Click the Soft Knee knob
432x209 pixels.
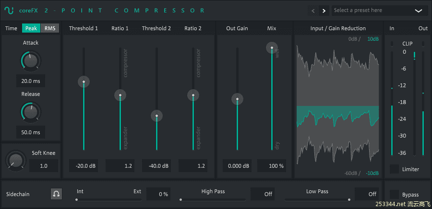pos(16,161)
